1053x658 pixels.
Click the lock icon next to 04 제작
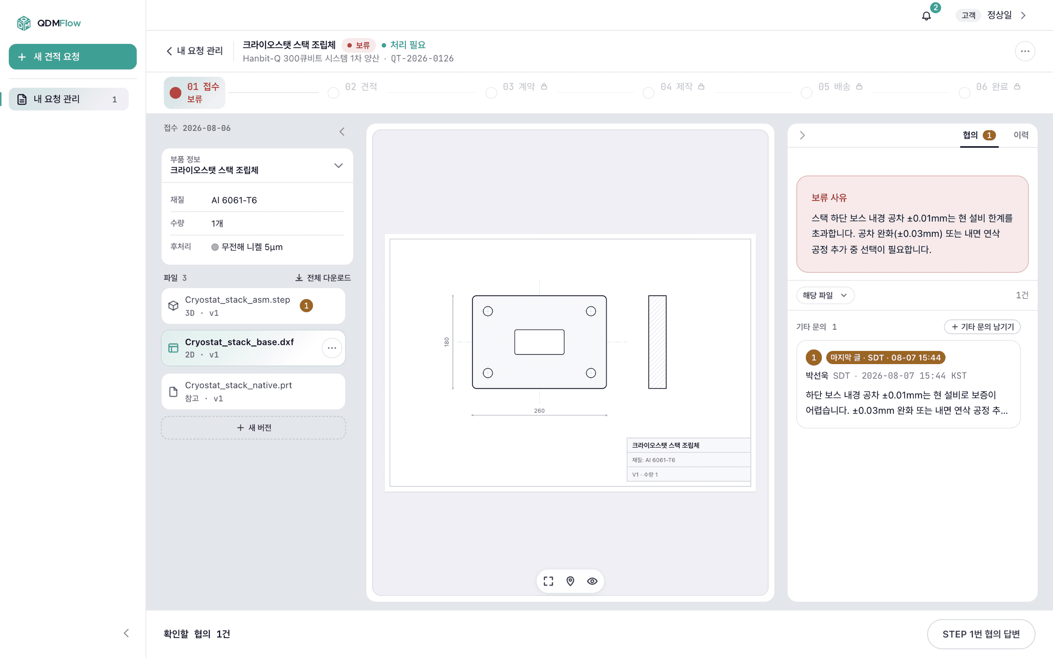click(702, 86)
